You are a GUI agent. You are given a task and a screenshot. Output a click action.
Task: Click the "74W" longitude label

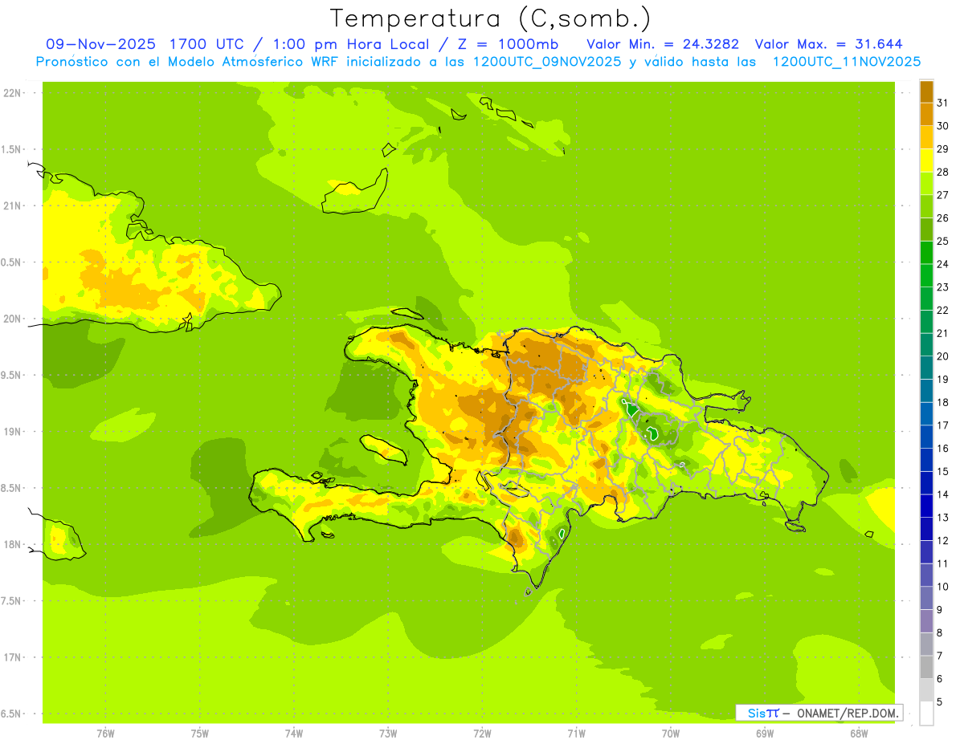pyautogui.click(x=293, y=734)
